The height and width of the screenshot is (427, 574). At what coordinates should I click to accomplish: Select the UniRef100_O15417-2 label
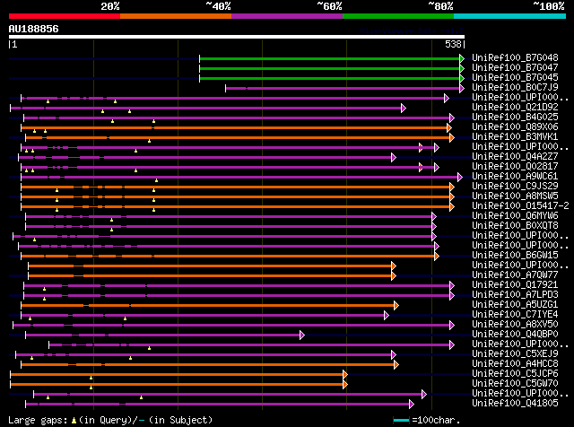(x=520, y=206)
